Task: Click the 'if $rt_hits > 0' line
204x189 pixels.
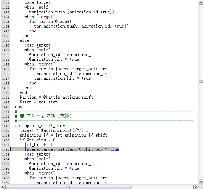Action: [x=38, y=140]
